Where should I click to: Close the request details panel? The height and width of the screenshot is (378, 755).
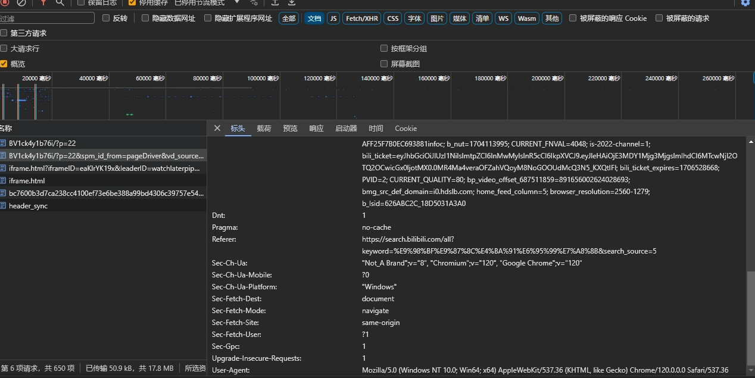click(217, 128)
